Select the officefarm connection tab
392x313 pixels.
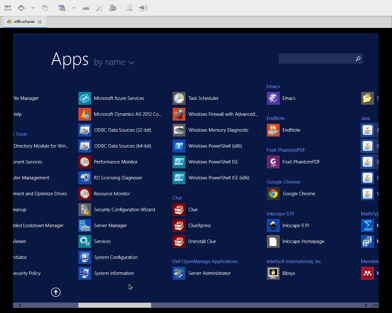point(24,22)
